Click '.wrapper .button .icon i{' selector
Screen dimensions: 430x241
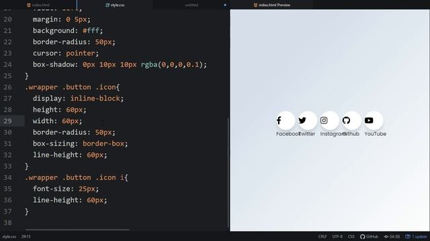77,177
